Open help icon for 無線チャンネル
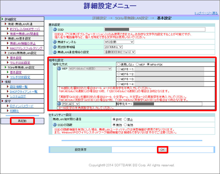 click(x=55, y=42)
